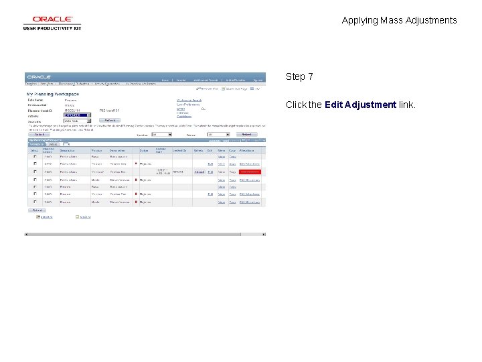
Task: Check the Public Affairs Base row checkbox
Action: coord(35,156)
